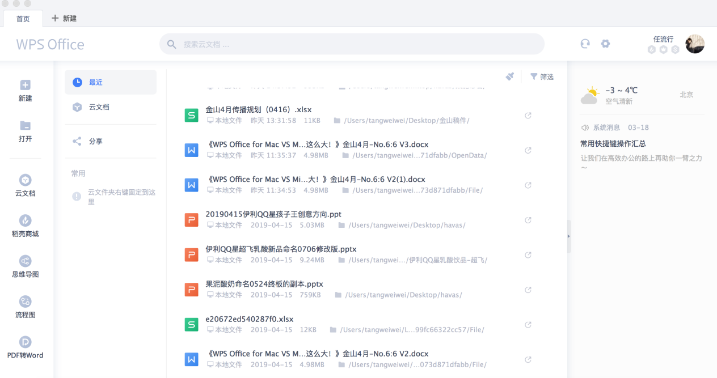Collapse the right side panel arrow
Screen dimensions: 717x378
click(x=569, y=236)
